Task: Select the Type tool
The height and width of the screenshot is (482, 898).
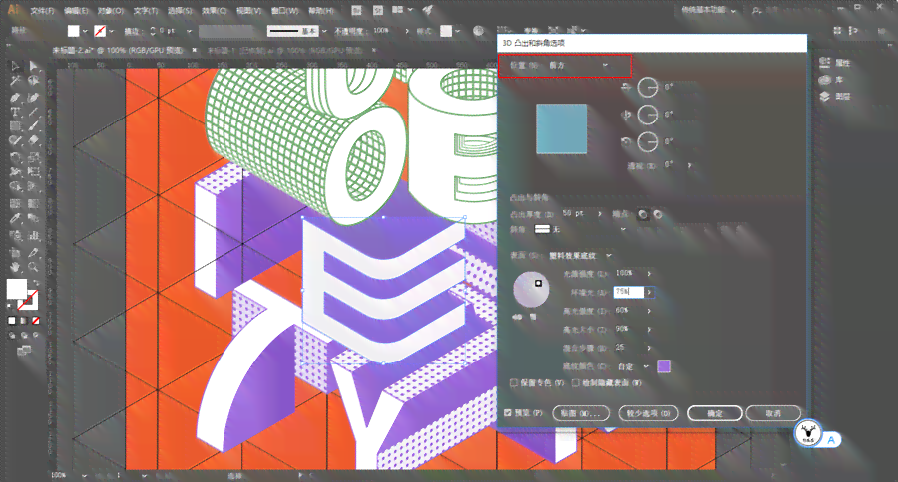Action: pos(15,113)
